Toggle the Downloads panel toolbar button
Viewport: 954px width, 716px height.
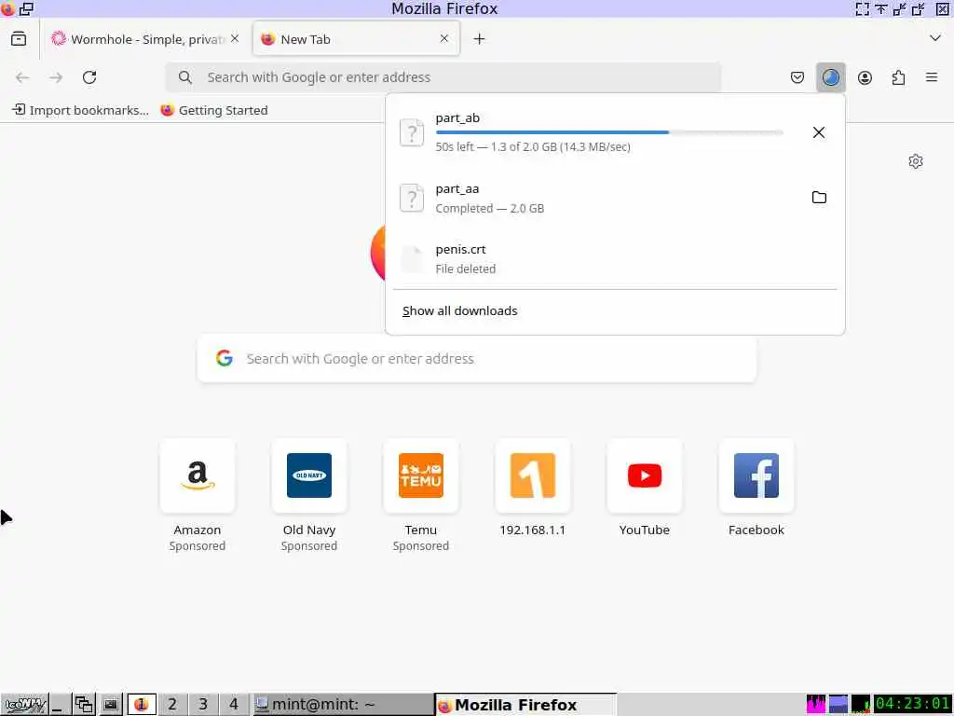coord(830,77)
